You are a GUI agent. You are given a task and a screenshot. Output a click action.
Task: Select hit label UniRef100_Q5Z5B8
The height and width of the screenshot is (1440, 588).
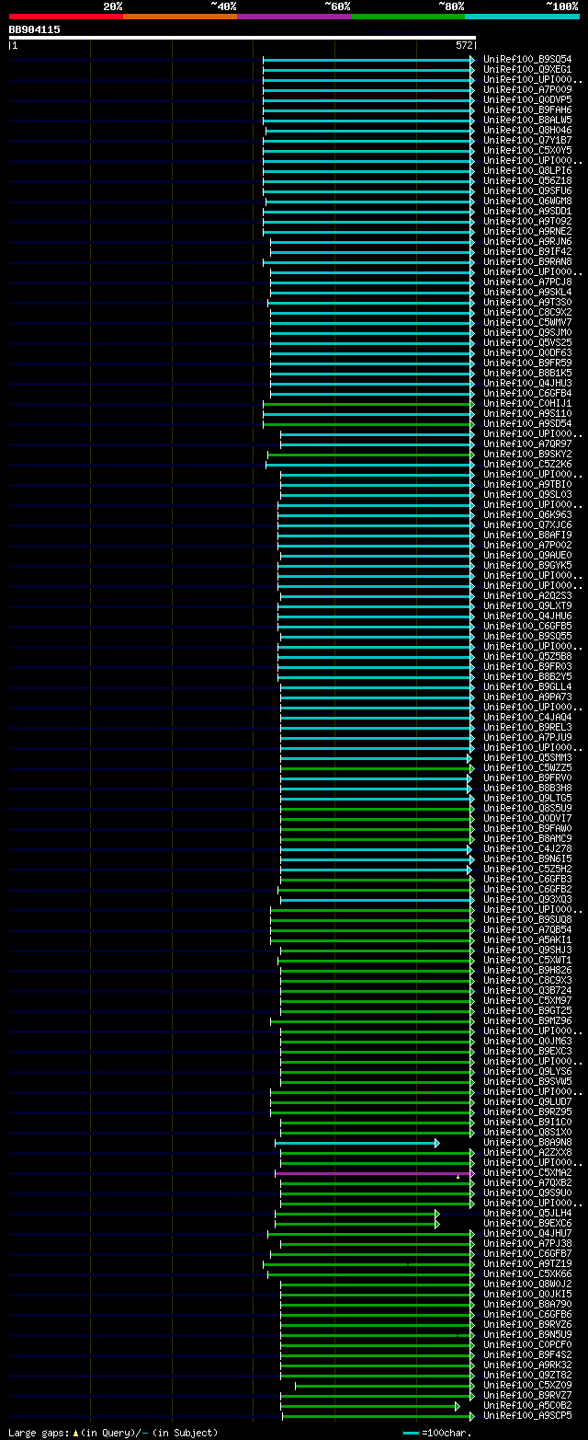[527, 656]
